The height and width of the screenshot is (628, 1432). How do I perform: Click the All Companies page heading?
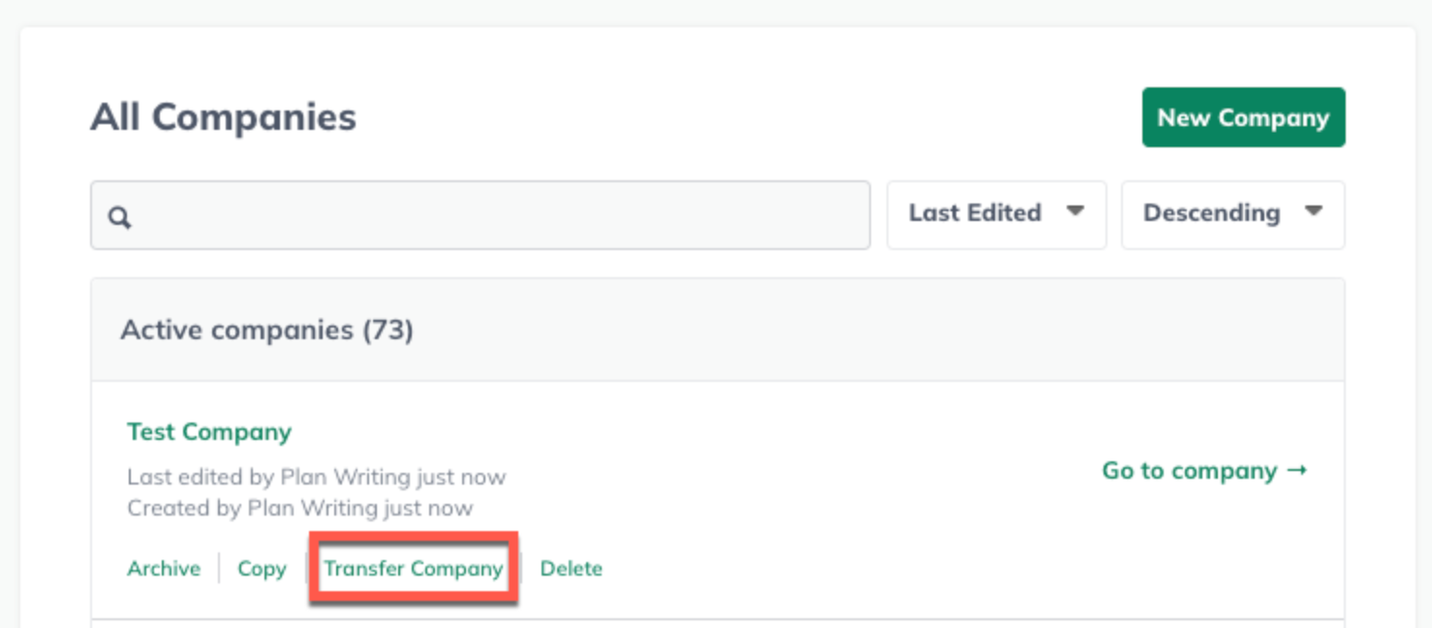tap(223, 117)
